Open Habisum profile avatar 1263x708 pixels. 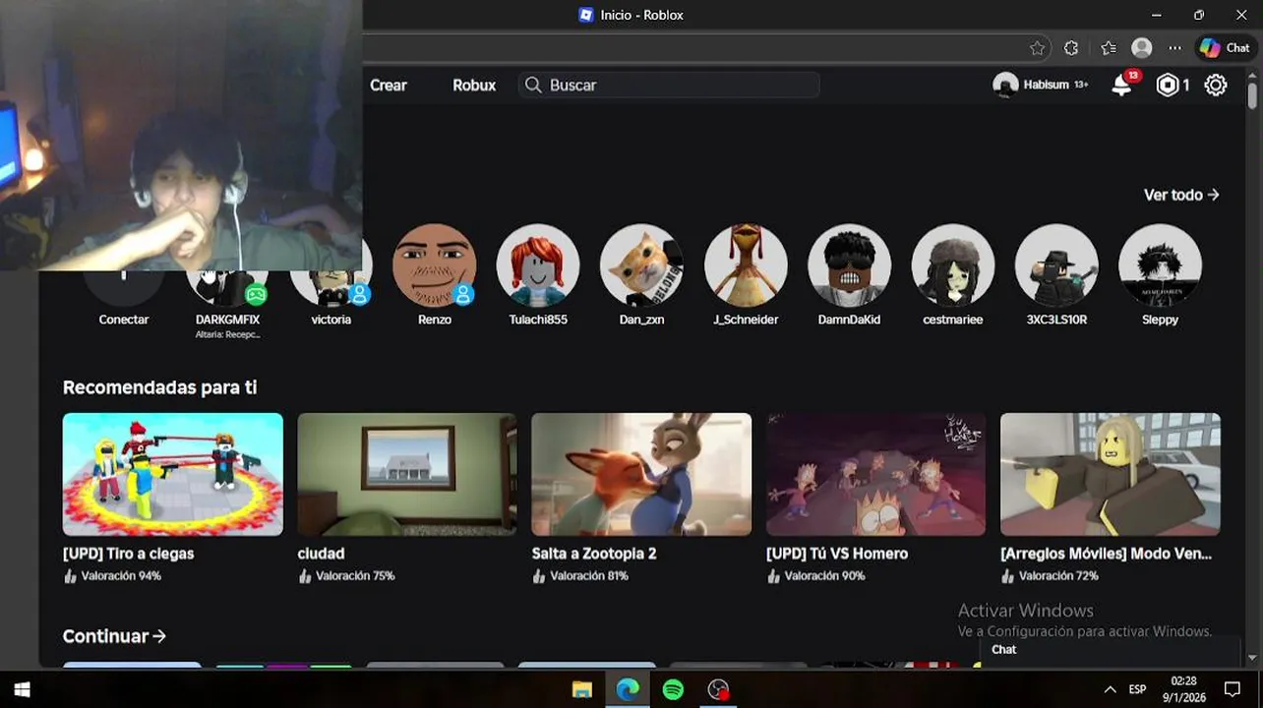pyautogui.click(x=1005, y=86)
